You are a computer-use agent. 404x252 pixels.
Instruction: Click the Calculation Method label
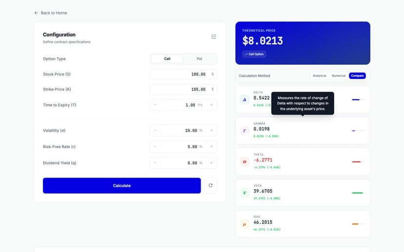(254, 76)
